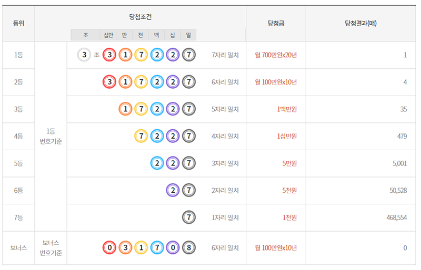Select the gray ball 7 in the 5등 row
Viewport: 421px width, 270px height.
[189, 163]
